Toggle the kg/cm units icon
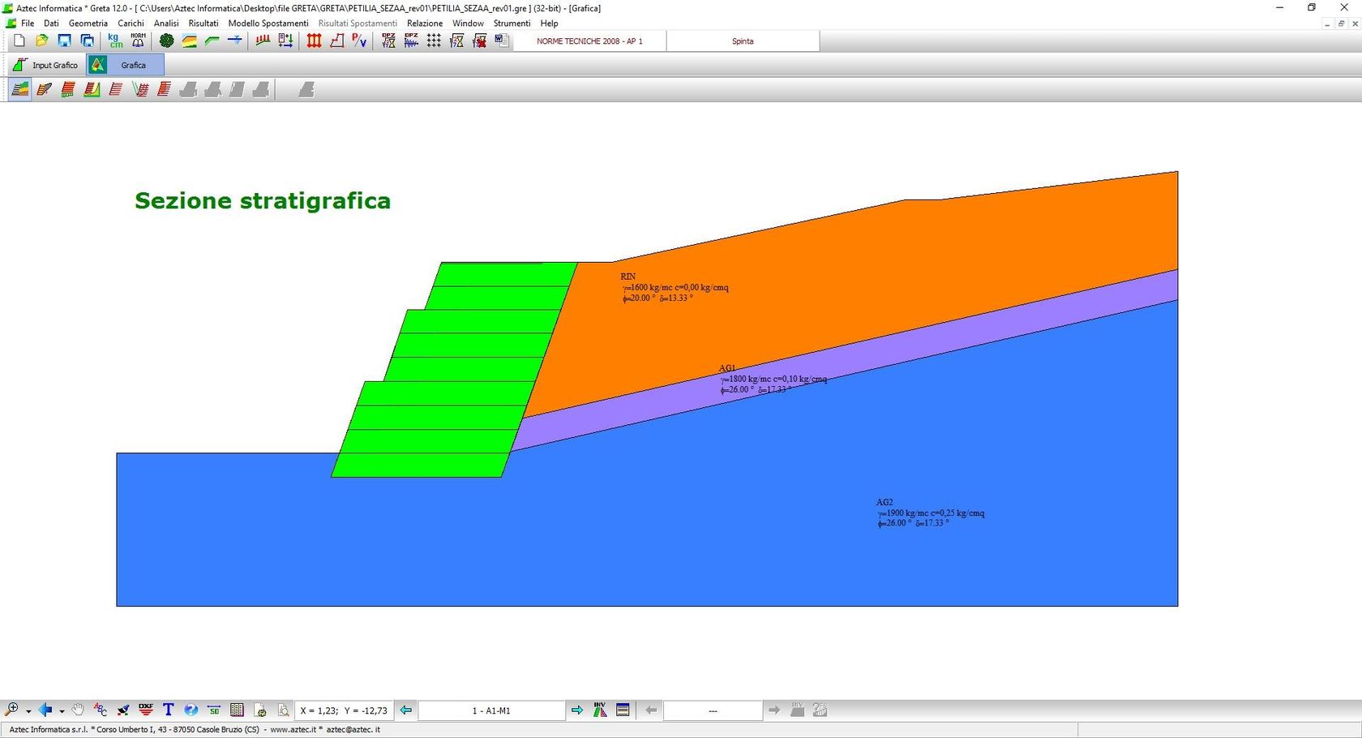Screen dimensions: 1362x738 pos(115,41)
